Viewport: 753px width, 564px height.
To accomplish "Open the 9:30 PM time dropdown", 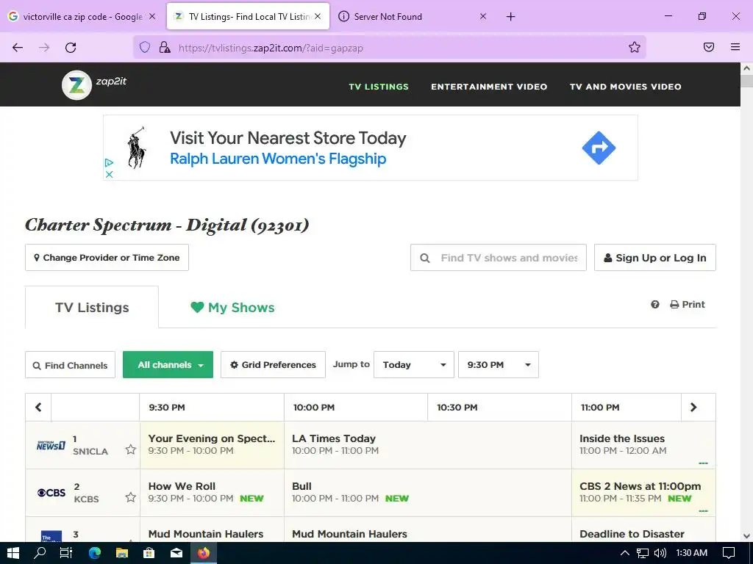I will coord(499,364).
